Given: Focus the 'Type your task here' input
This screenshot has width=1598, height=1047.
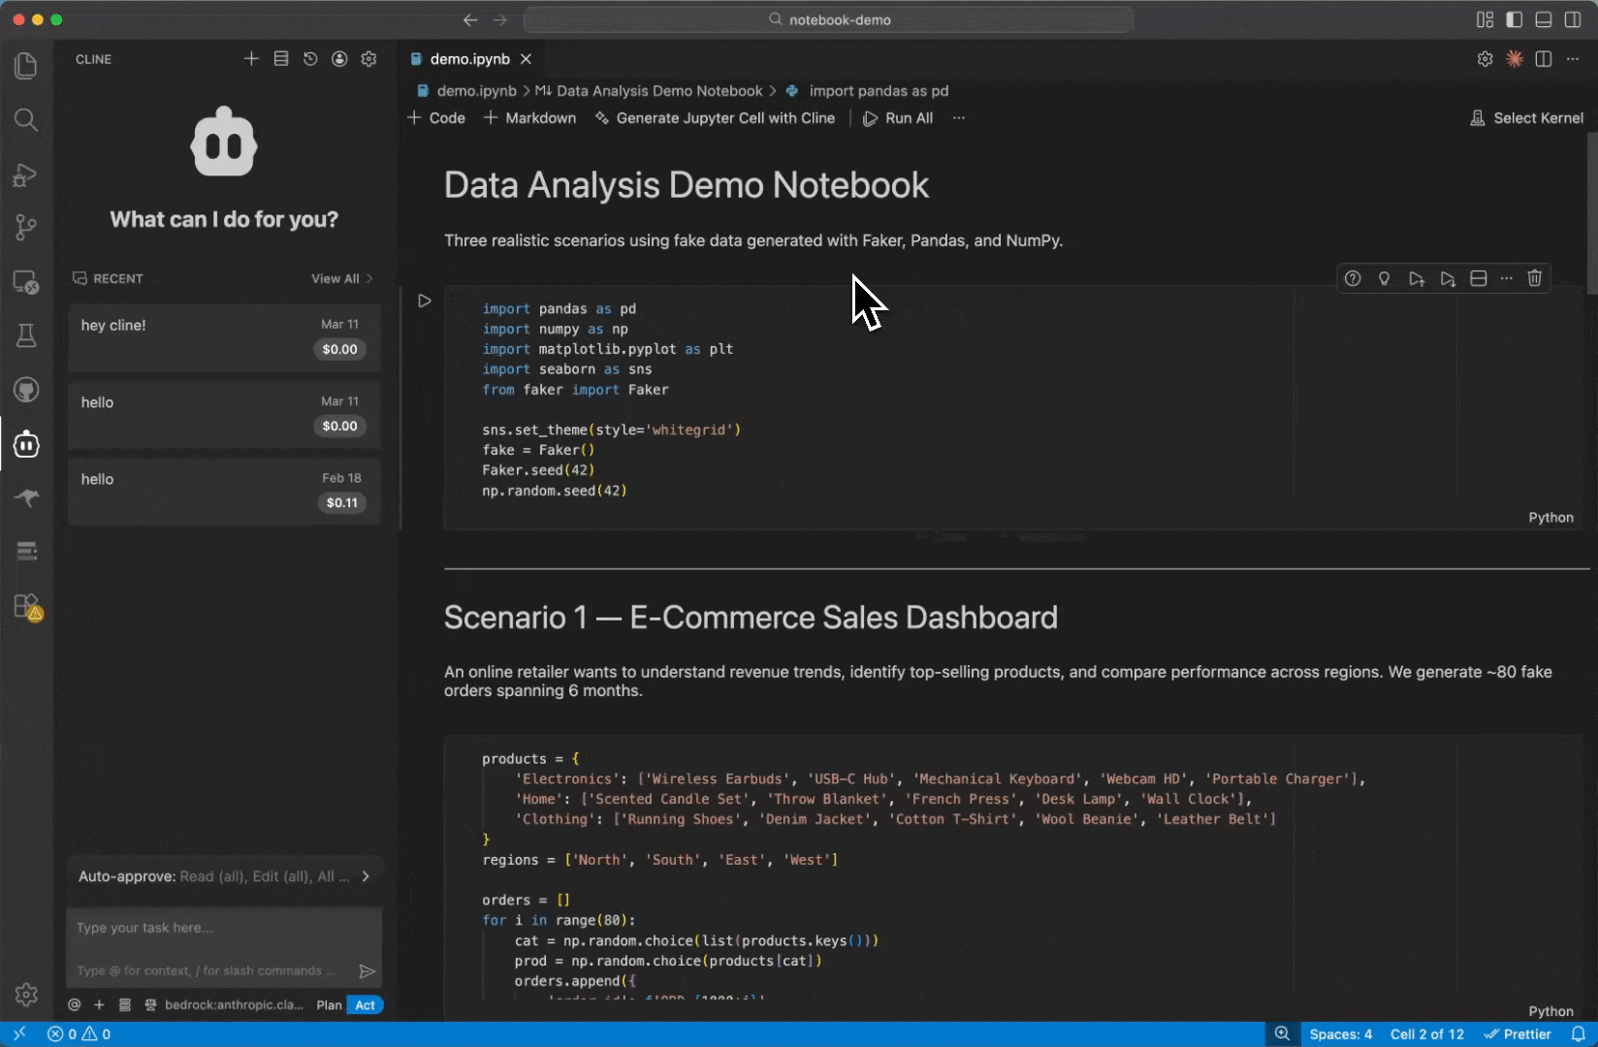Looking at the screenshot, I should pos(224,929).
